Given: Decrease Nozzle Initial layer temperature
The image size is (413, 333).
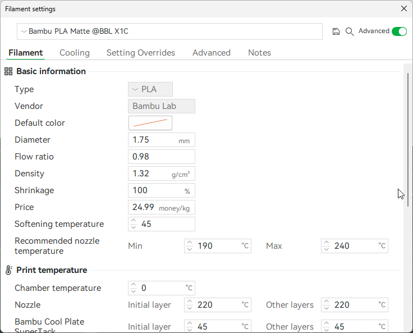Looking at the screenshot, I should pos(190,308).
